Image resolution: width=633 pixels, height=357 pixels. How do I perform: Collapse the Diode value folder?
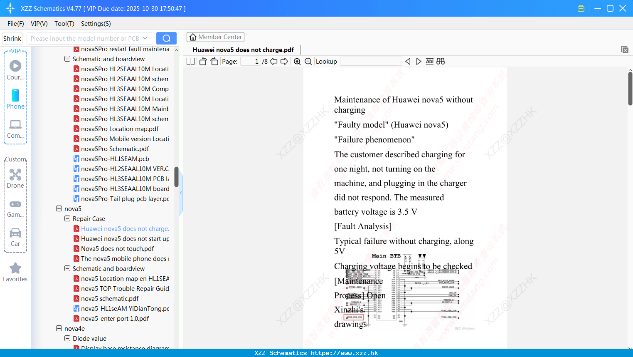(67, 338)
